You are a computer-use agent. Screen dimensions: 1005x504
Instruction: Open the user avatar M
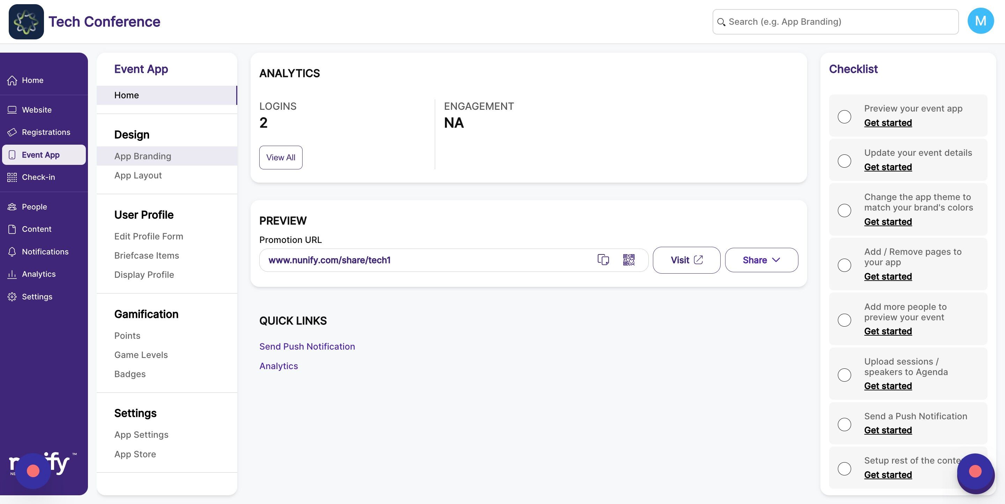coord(980,21)
